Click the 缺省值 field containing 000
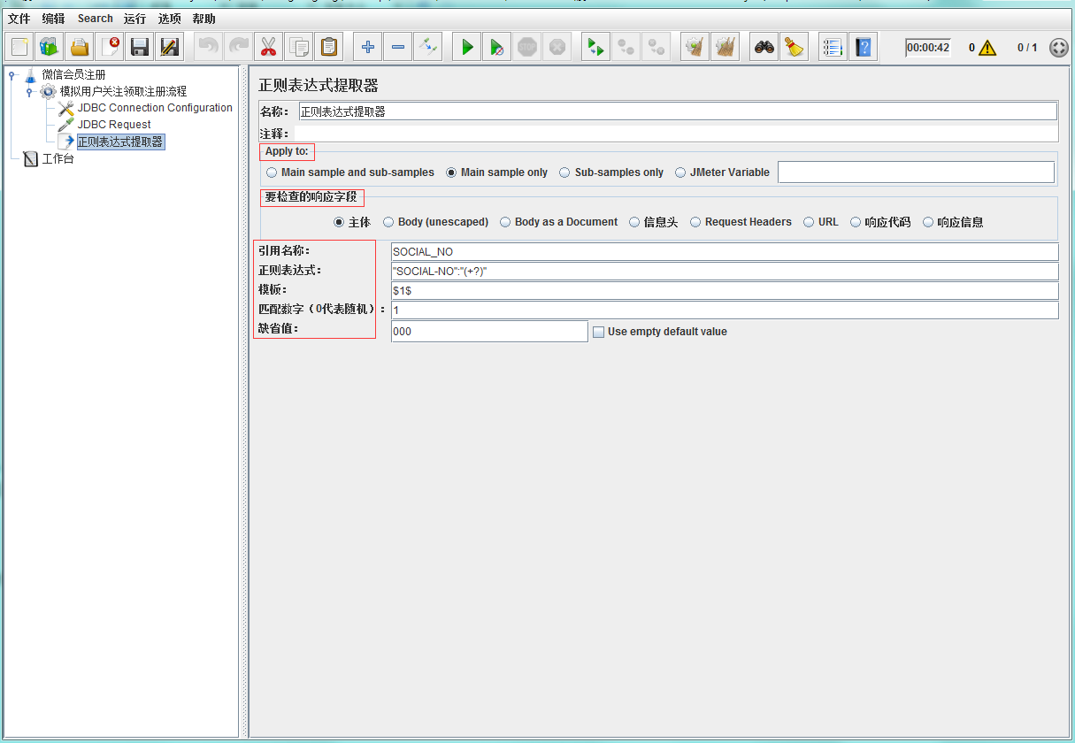This screenshot has width=1075, height=743. tap(489, 332)
